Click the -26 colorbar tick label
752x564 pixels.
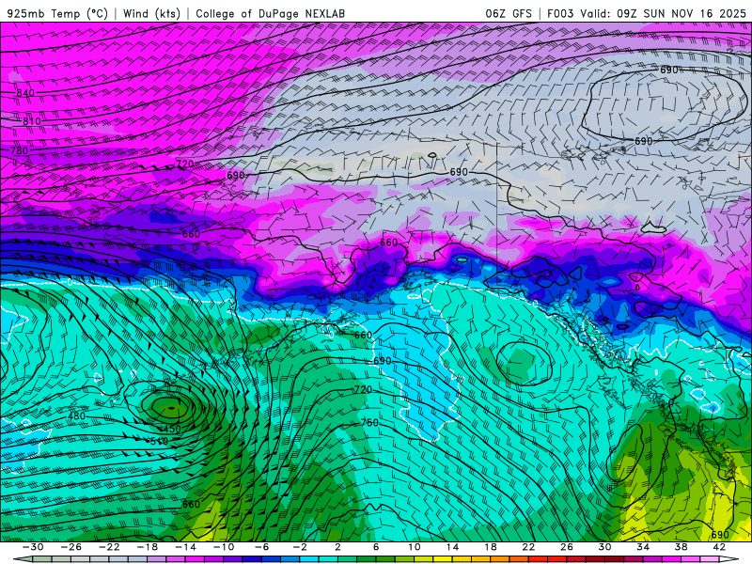(x=71, y=547)
